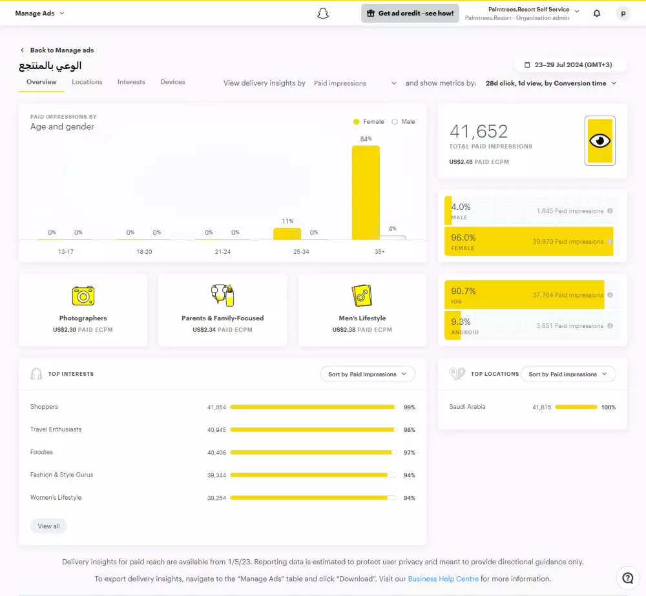Viewport: 646px width, 596px height.
Task: Click the Saudi Arabia location progress bar
Action: coord(576,407)
